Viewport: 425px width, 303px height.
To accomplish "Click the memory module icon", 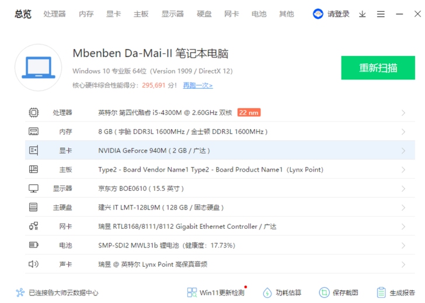I will (34, 131).
